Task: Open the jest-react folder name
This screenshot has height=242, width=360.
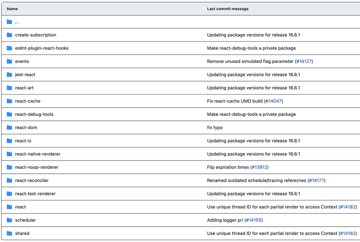Action: point(25,75)
